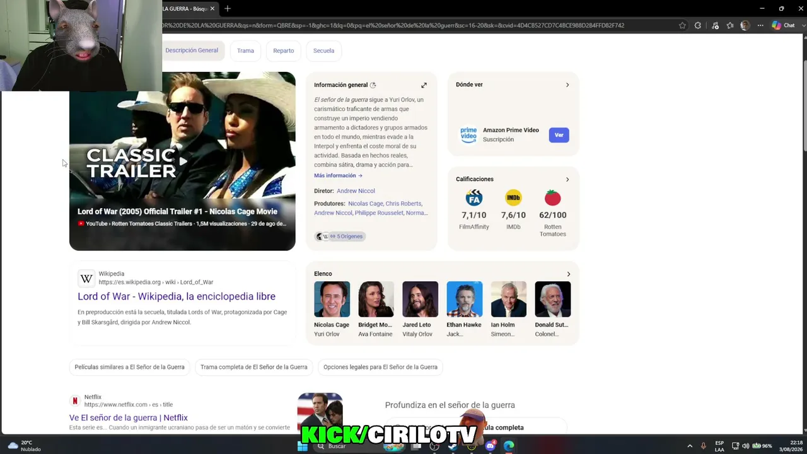Click the Netflix result movie thumbnail

click(x=320, y=412)
